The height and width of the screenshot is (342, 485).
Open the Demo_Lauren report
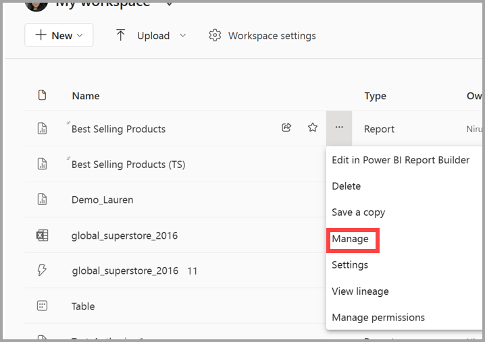[103, 200]
